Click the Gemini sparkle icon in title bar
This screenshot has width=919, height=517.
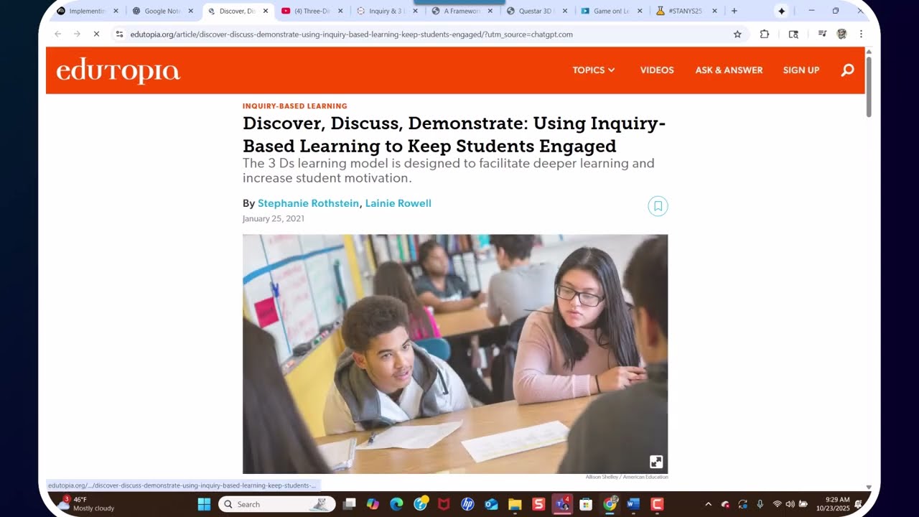pos(781,11)
